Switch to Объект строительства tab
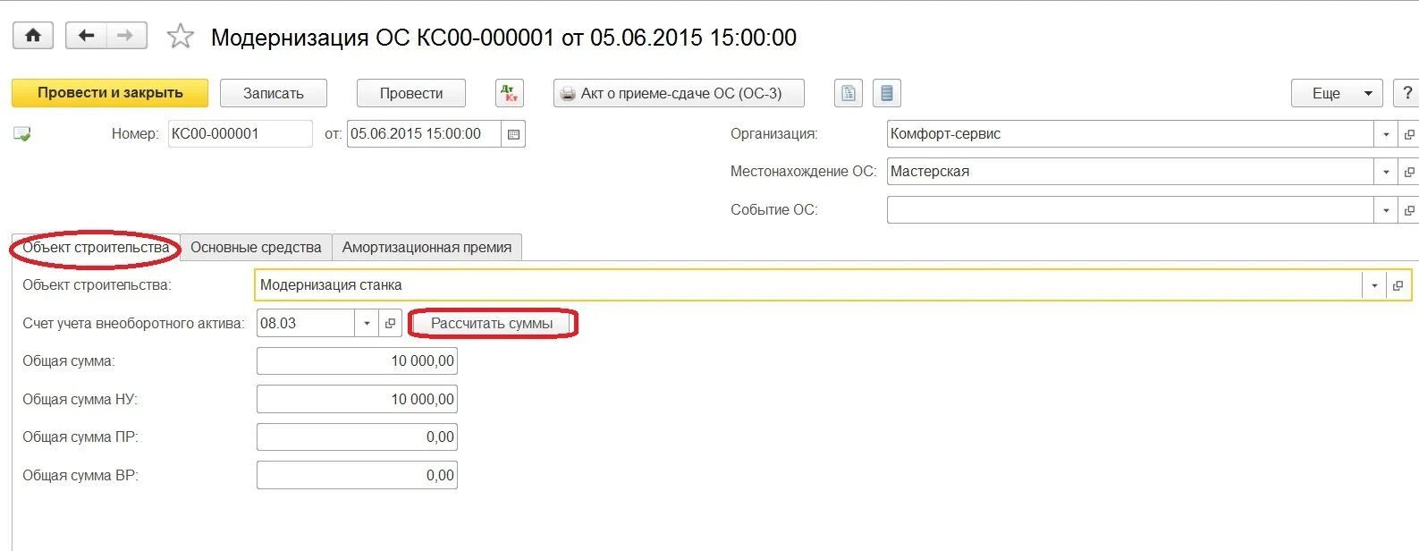Screen dimensions: 1419x551 click(x=96, y=248)
